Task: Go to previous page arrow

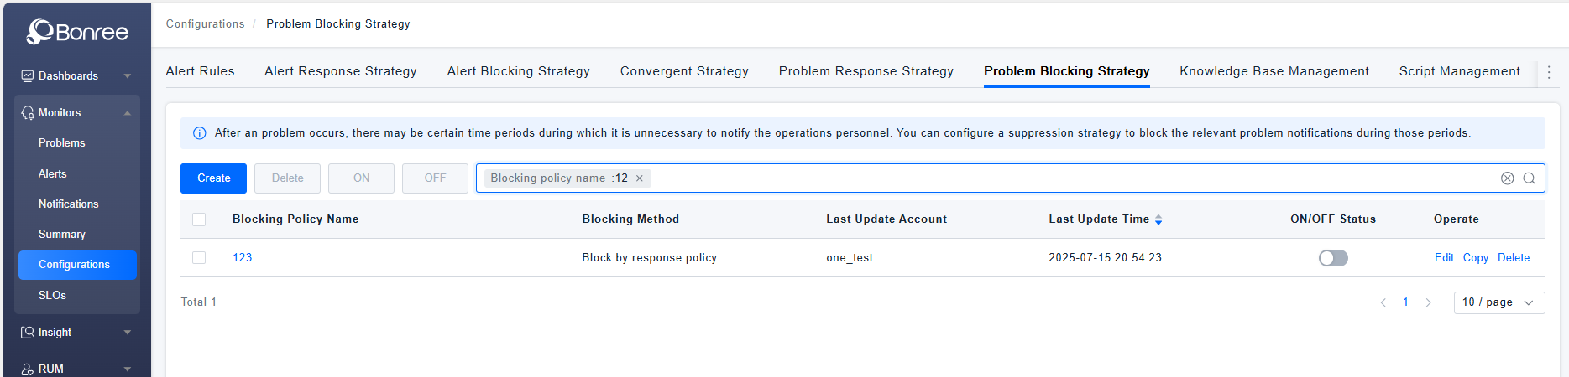Action: 1383,302
